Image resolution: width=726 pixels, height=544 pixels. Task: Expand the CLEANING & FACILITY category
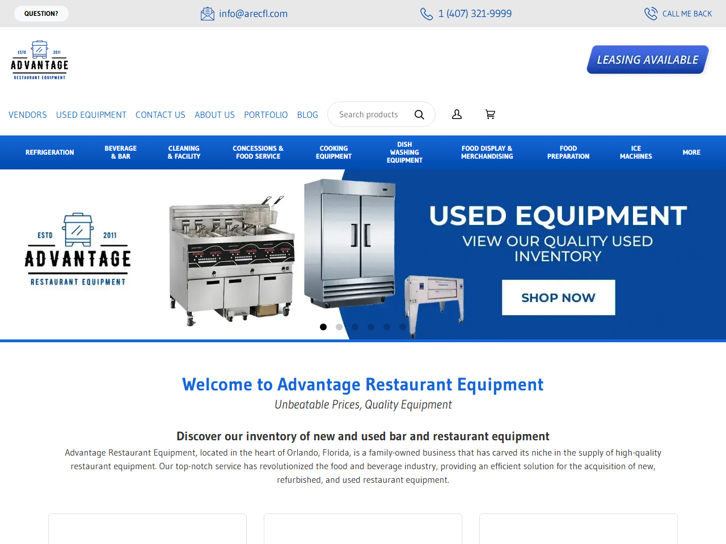coord(184,152)
